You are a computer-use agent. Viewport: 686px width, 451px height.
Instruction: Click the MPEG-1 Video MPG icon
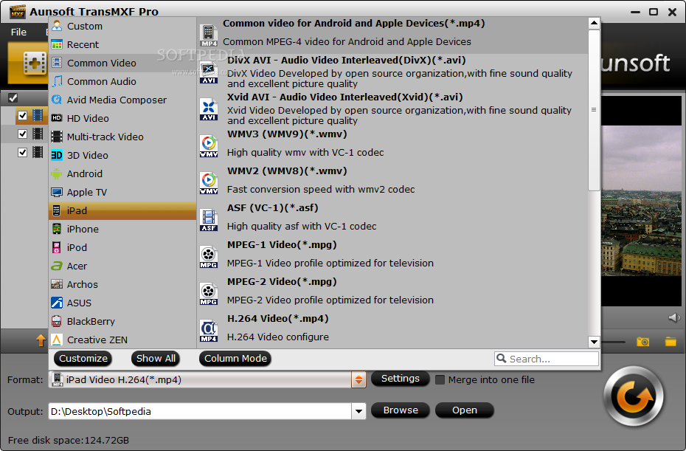pos(209,257)
